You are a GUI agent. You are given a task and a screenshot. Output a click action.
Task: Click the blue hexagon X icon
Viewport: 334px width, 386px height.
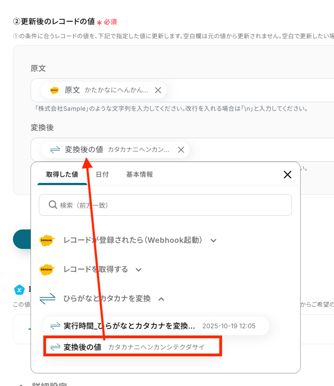tap(19, 290)
